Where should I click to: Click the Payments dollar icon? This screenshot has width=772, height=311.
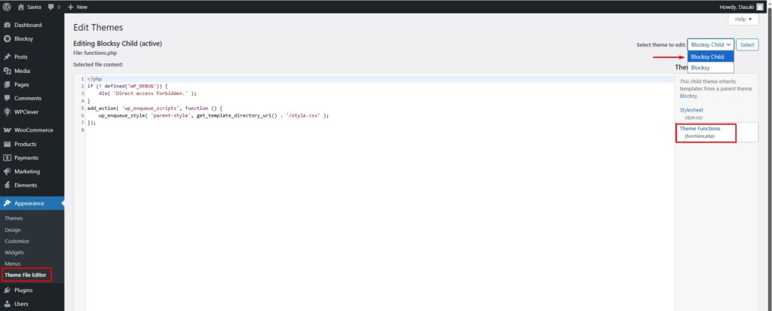7,158
